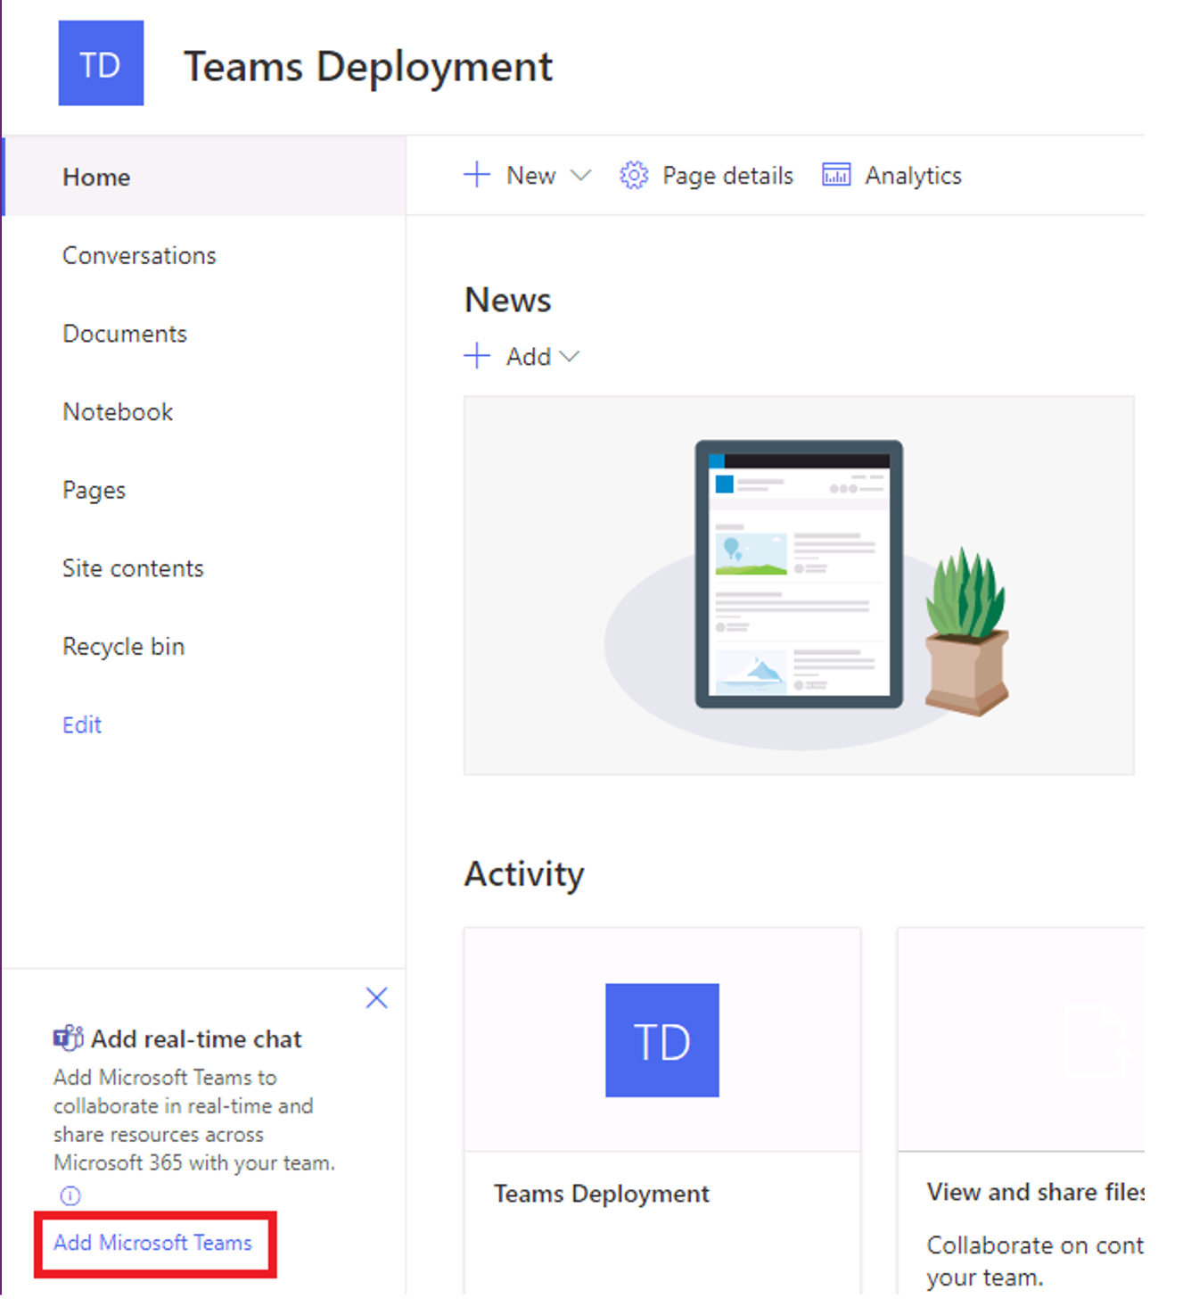The height and width of the screenshot is (1315, 1191).
Task: Open the Teams Deployment site title
Action: pos(368,67)
